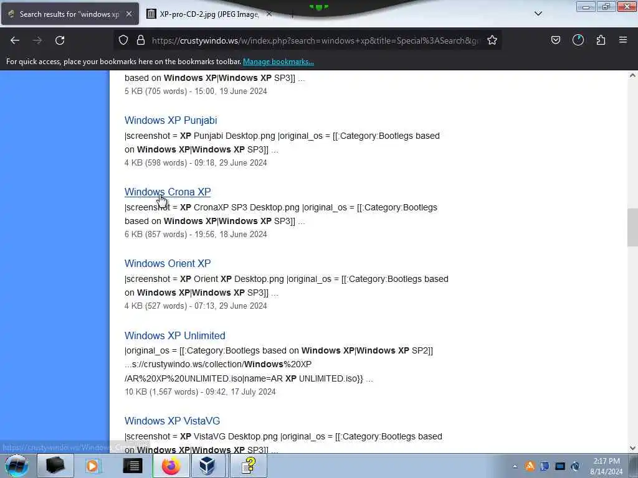Click the 'XP Punjabi Desktop.png' snippet text
The height and width of the screenshot is (478, 638).
coord(227,136)
